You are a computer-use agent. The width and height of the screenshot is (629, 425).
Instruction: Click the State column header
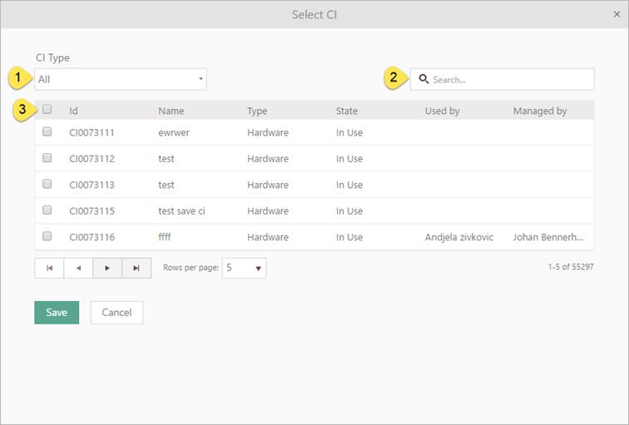347,111
